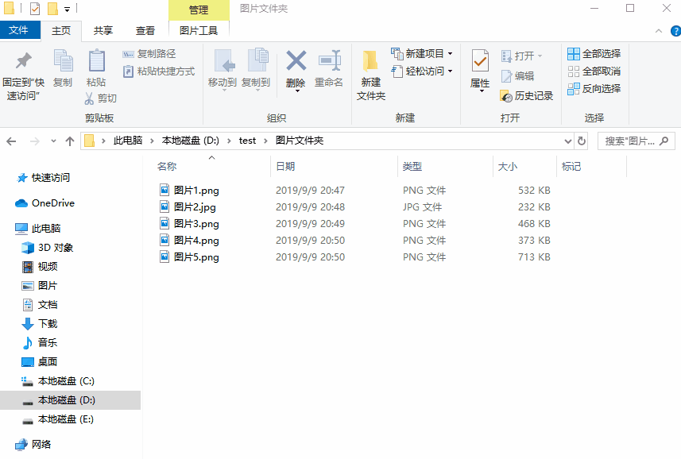Screen dimensions: 681x459
Task: Expand the Properties dropdown arrow
Action: [x=482, y=91]
